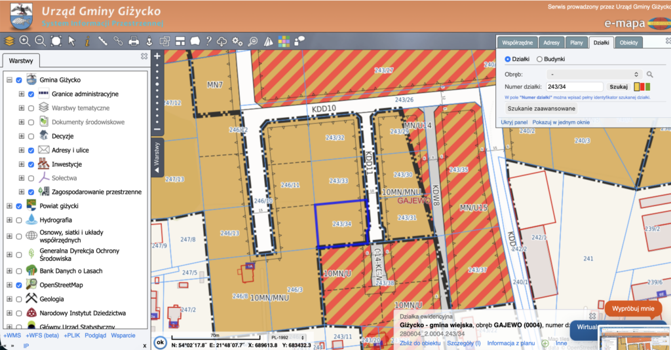This screenshot has height=350, width=671.
Task: Click the magnifier next to Obręb dropdown
Action: (649, 75)
